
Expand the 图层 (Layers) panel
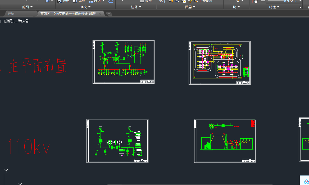coord(190,7)
